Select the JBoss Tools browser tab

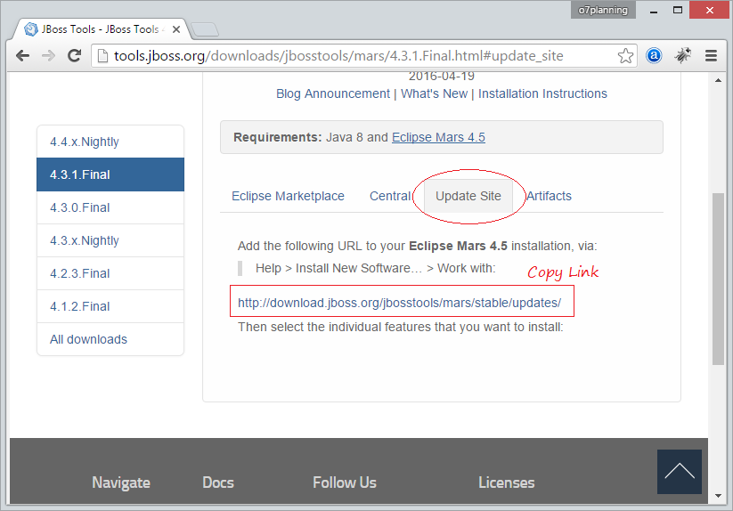click(x=101, y=29)
